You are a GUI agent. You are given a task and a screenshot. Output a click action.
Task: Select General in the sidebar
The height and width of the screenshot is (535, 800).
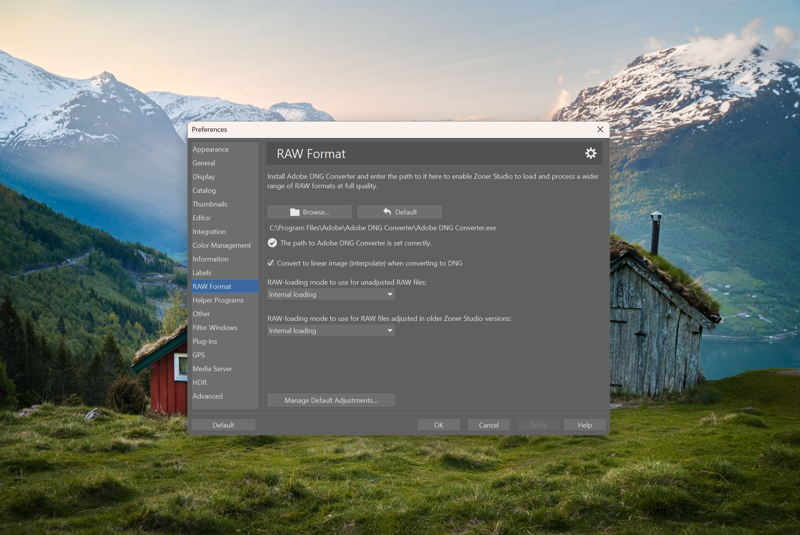225,163
